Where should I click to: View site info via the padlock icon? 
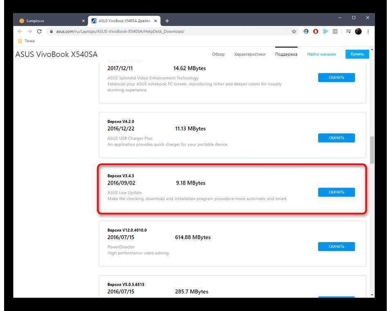coord(51,31)
